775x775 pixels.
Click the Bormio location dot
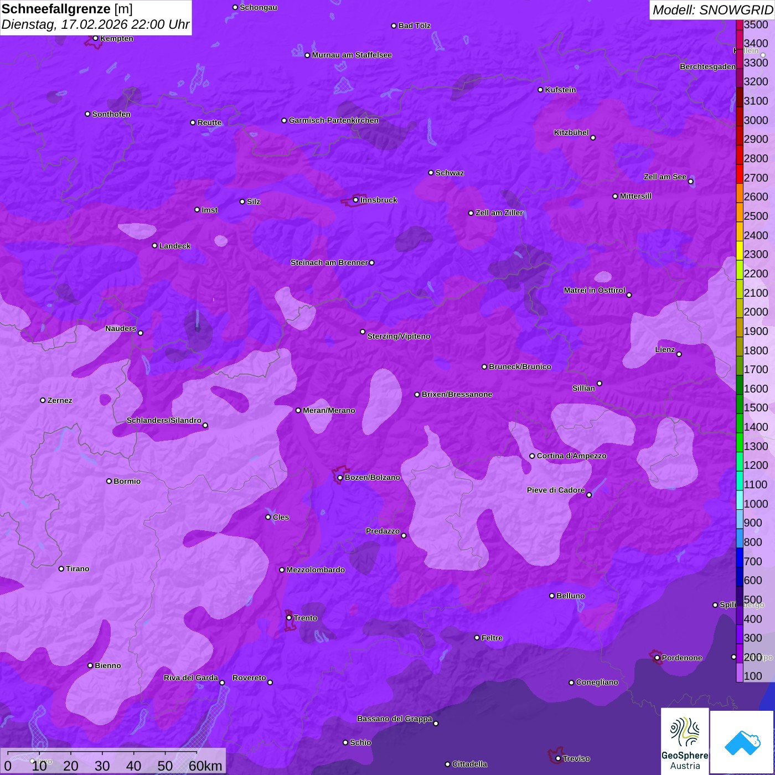109,481
